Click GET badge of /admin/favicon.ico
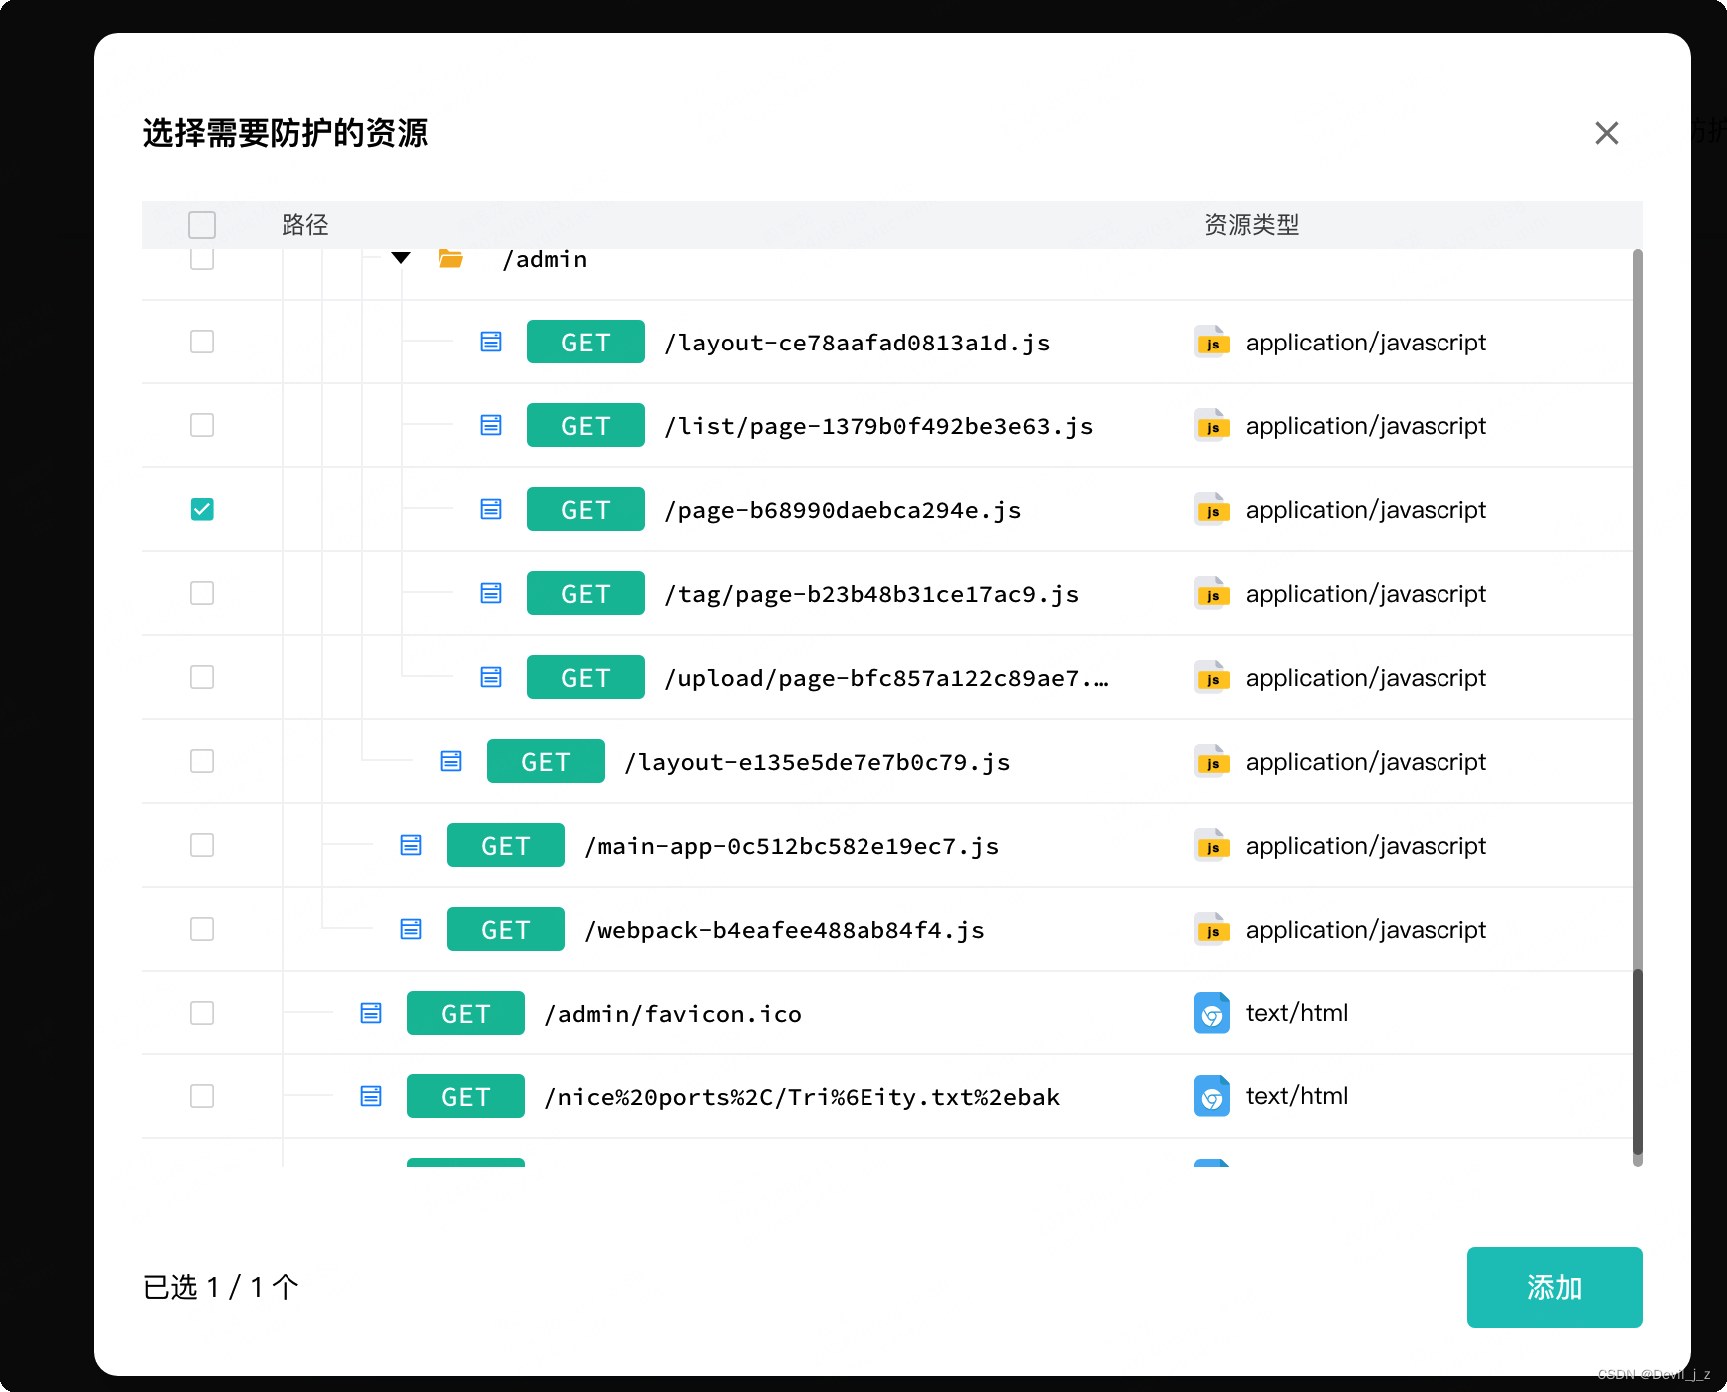The height and width of the screenshot is (1392, 1727). click(466, 1013)
